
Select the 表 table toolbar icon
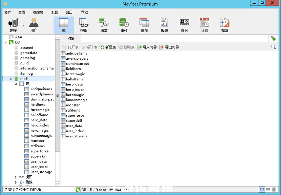pyautogui.click(x=64, y=25)
